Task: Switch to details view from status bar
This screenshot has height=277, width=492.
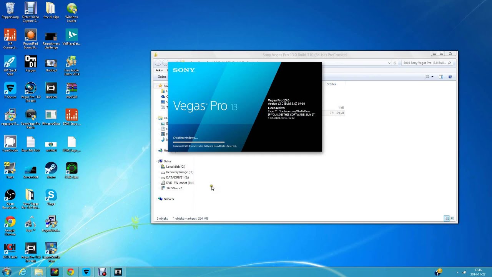Action: pyautogui.click(x=446, y=219)
